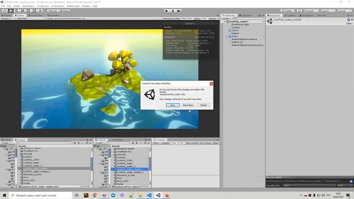
Task: Expand the Water object in Hierarchy
Action: [227, 36]
